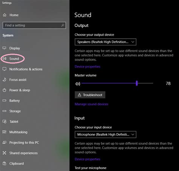Image resolution: width=179 pixels, height=171 pixels.
Task: Click the Battery icon in sidebar
Action: (5, 100)
